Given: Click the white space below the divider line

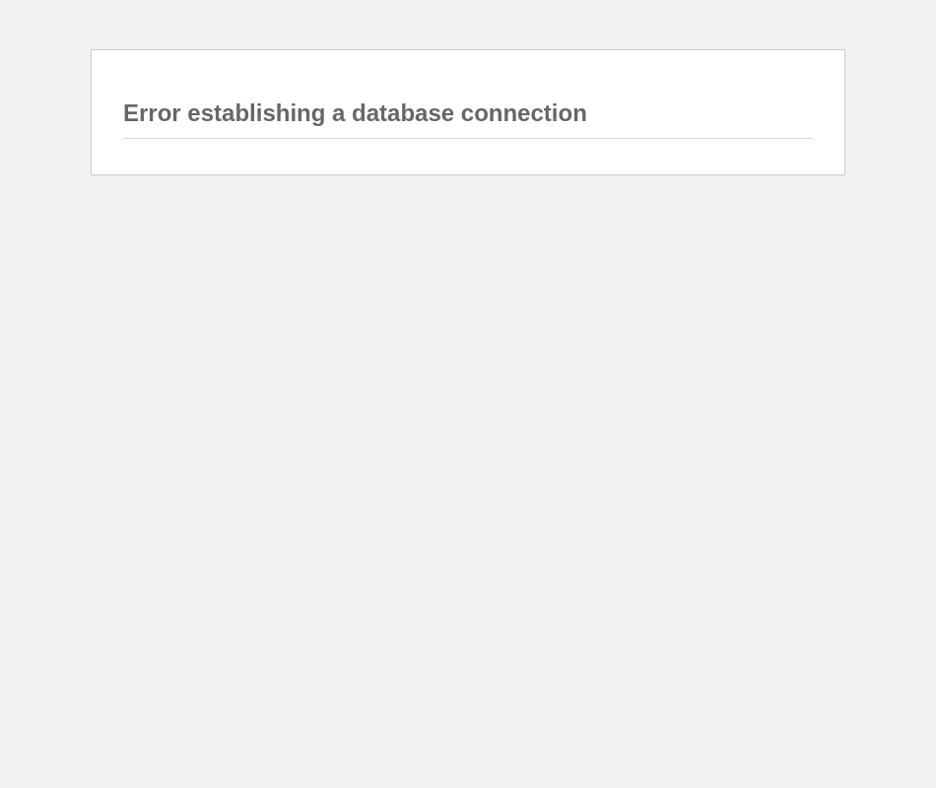Looking at the screenshot, I should coord(468,157).
